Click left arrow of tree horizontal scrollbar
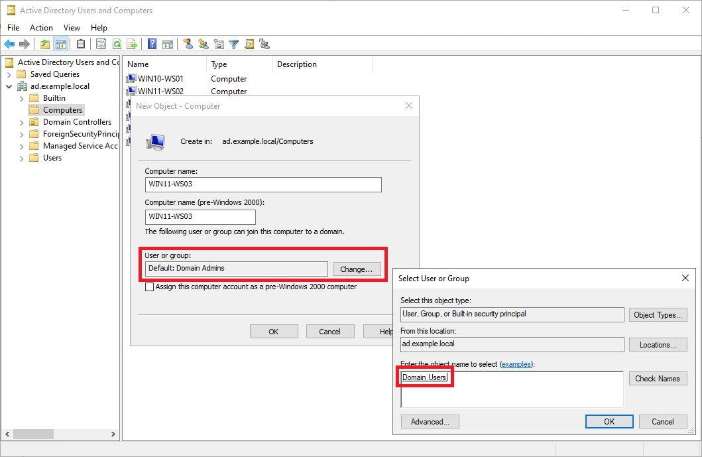Screen dimensions: 702x457 [7, 434]
